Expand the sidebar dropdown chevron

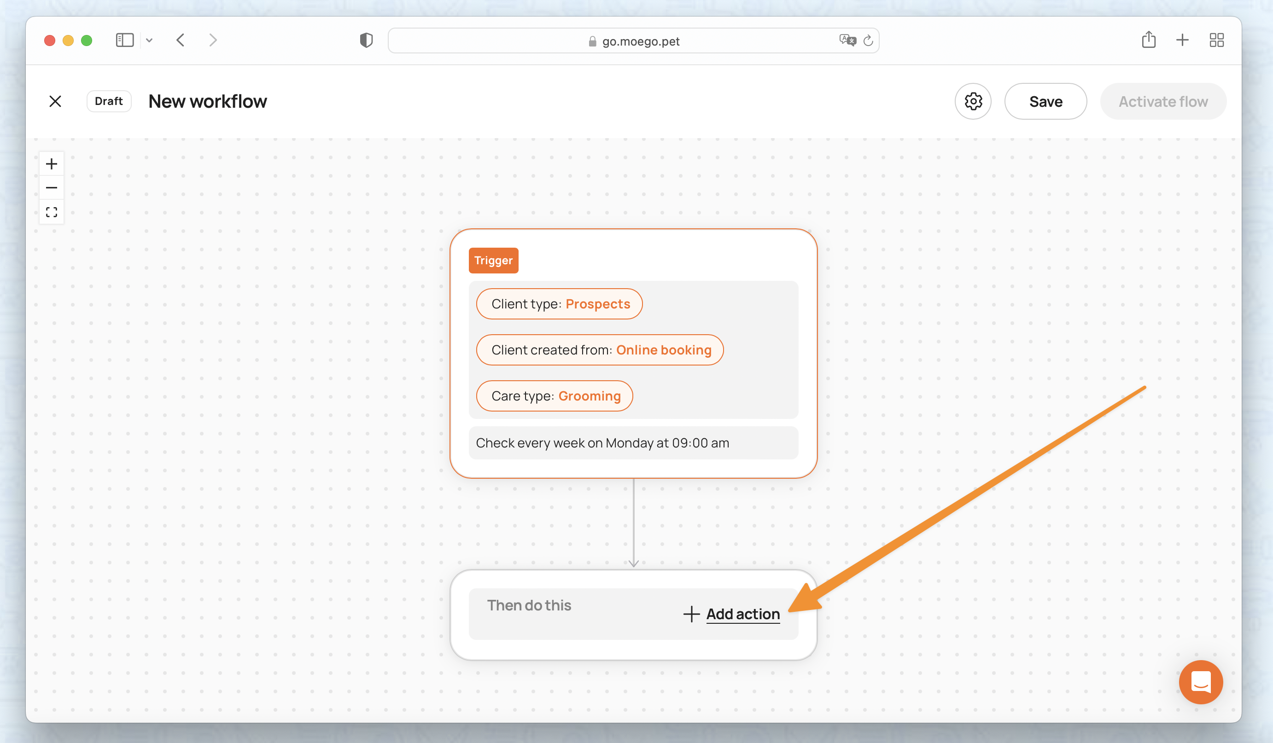[149, 40]
